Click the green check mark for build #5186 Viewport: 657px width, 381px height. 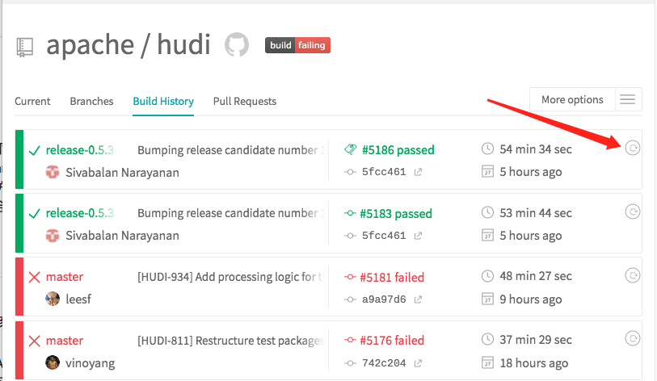coord(35,150)
